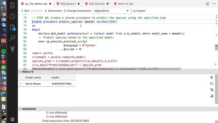Open the Search magnifier view
The image size is (218, 123).
click(x=12, y=38)
